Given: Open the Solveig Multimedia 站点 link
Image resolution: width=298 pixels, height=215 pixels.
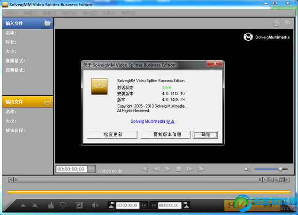Looking at the screenshot, I should (153, 121).
